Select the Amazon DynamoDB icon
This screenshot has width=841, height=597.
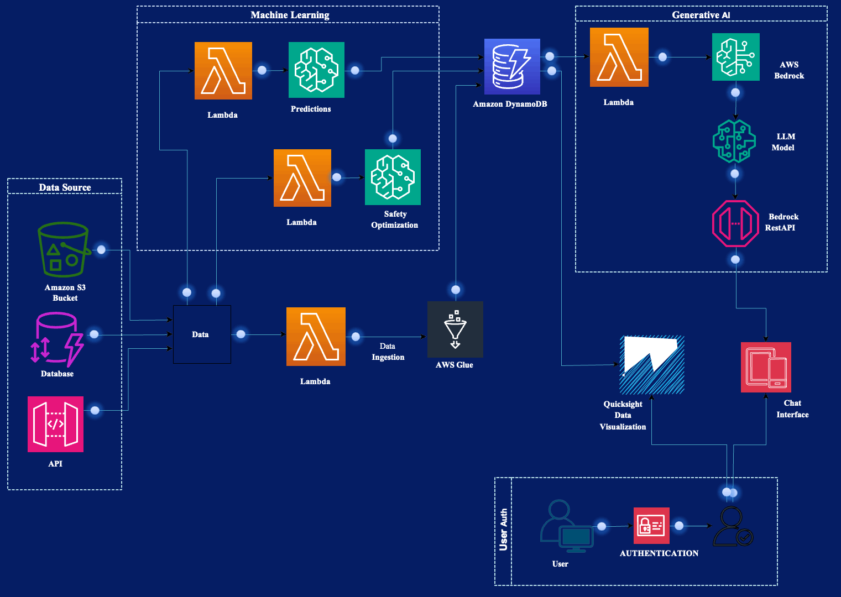(512, 66)
